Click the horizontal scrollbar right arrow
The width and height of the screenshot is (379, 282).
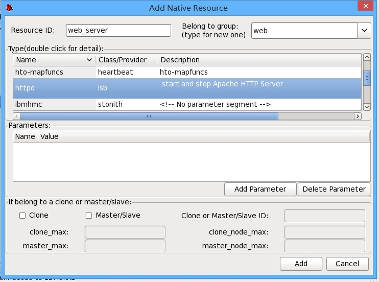click(358, 116)
